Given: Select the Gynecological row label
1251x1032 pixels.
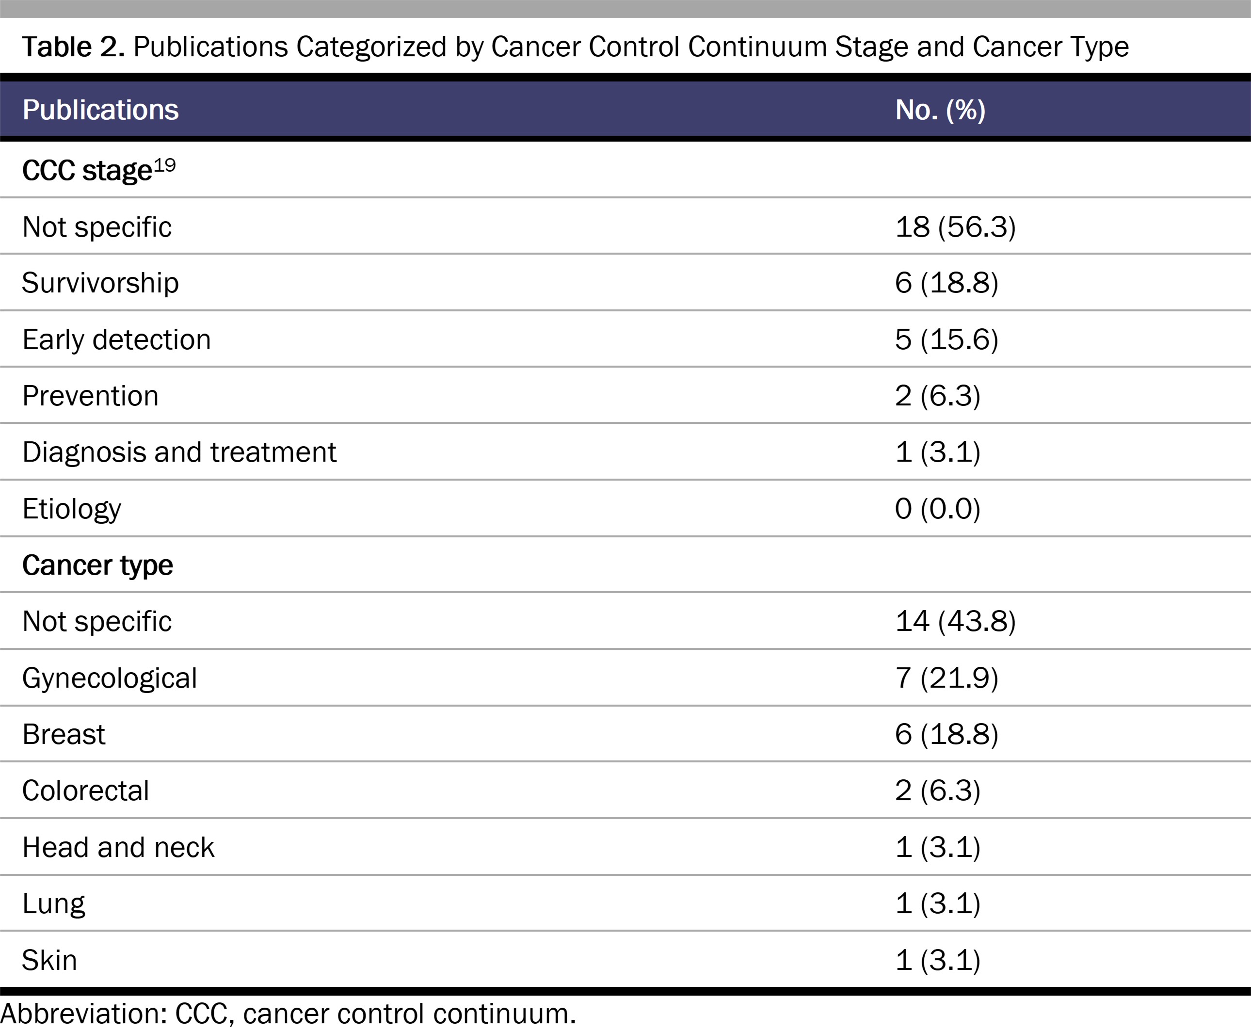Looking at the screenshot, I should pyautogui.click(x=110, y=678).
